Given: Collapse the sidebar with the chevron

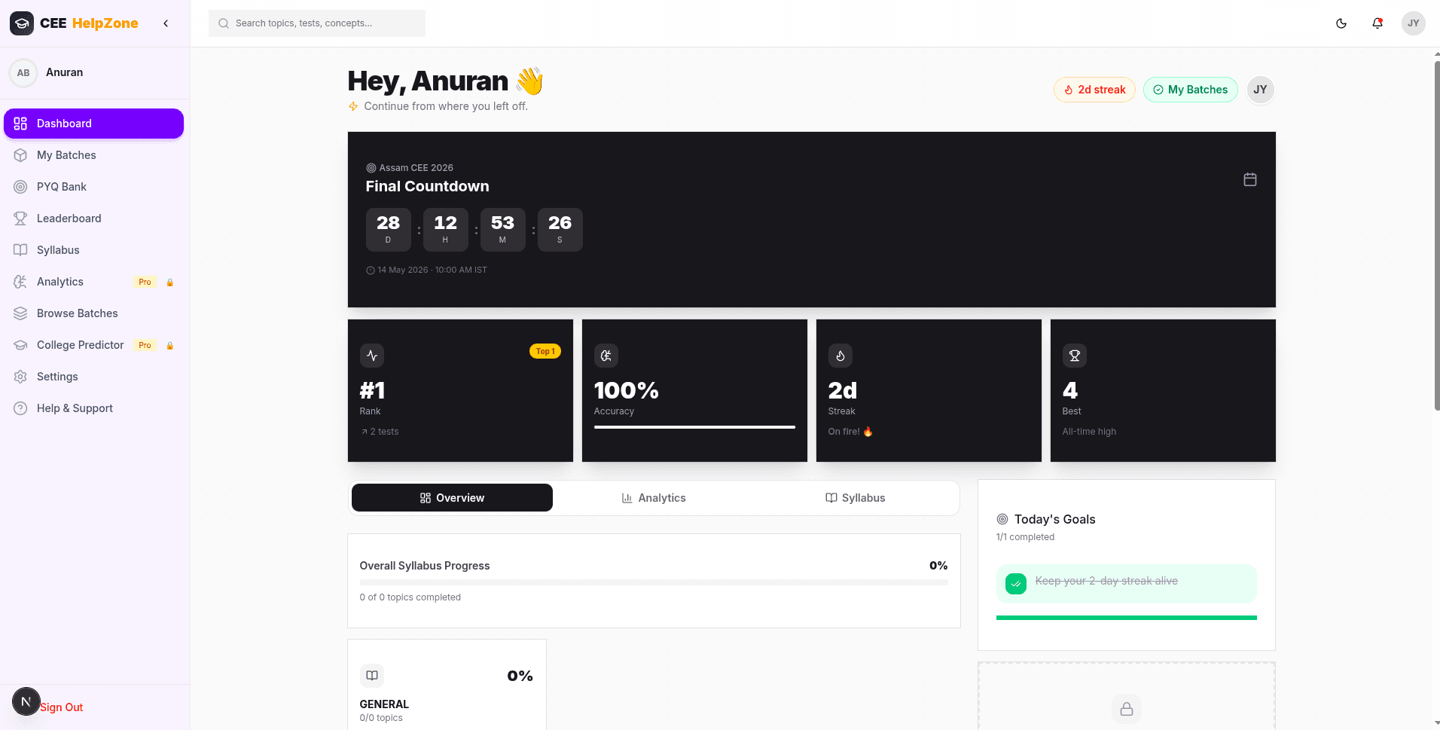Looking at the screenshot, I should pos(166,23).
